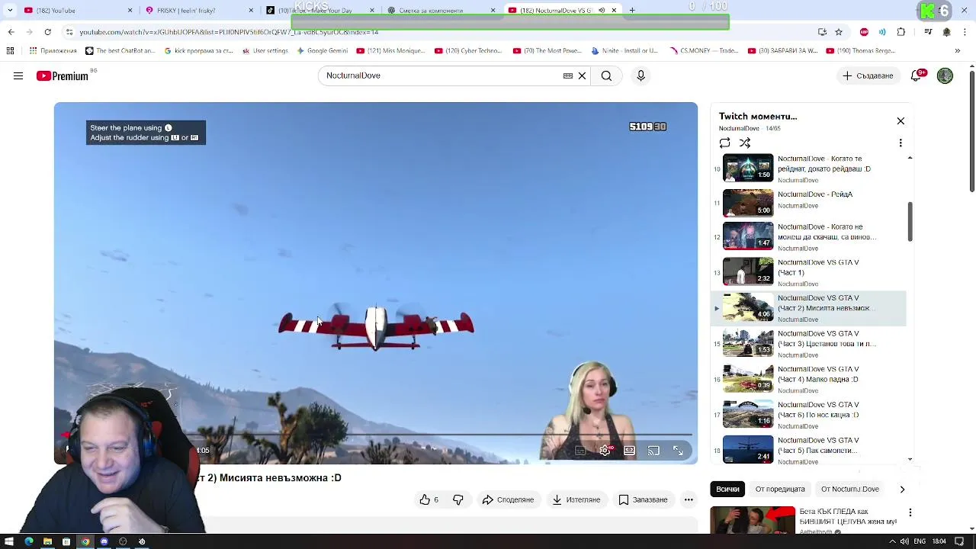The height and width of the screenshot is (549, 976).
Task: Go back in browser history
Action: point(11,32)
